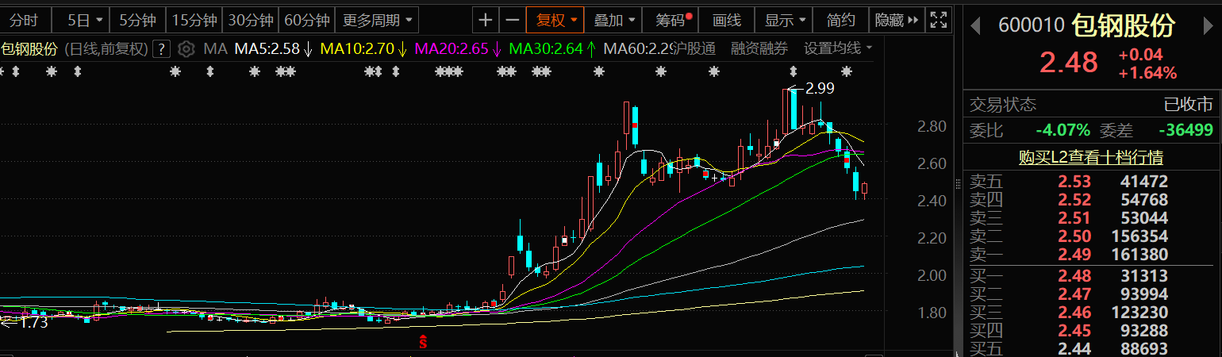Viewport: 1222px width, 357px height.
Task: Toggle the 隐藏 side panel button
Action: pos(896,20)
